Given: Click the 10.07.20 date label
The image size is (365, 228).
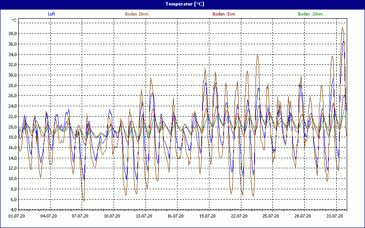Looking at the screenshot, I should (112, 216).
